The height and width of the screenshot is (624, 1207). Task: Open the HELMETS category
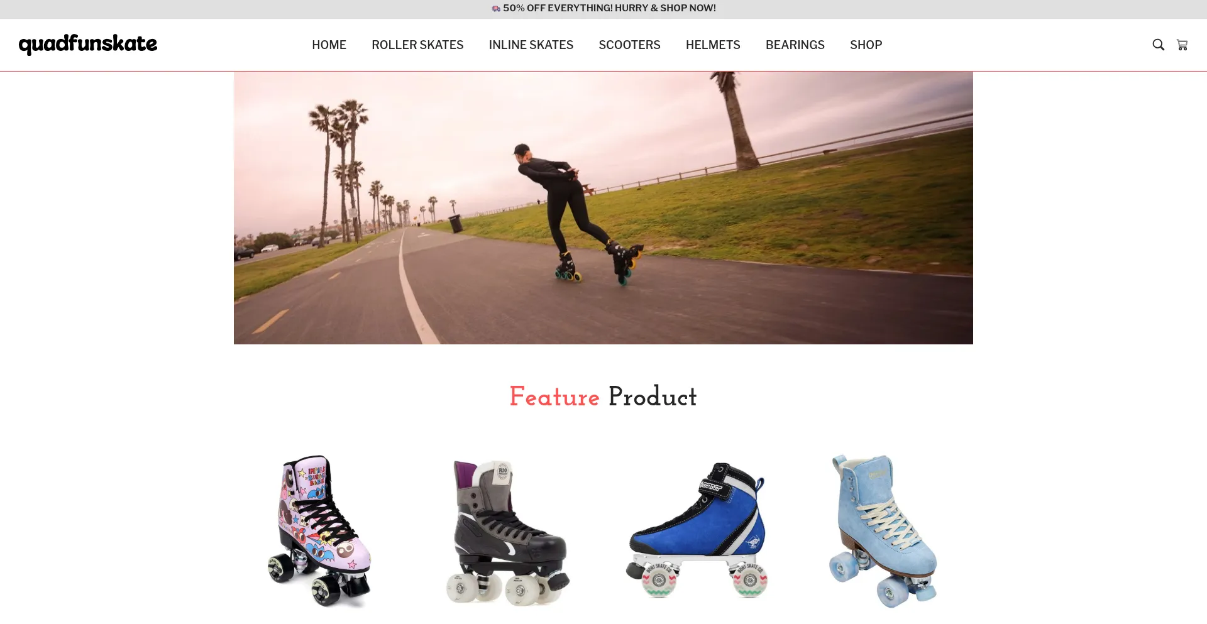(x=713, y=45)
